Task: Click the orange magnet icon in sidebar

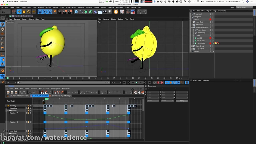Action: tap(3, 71)
